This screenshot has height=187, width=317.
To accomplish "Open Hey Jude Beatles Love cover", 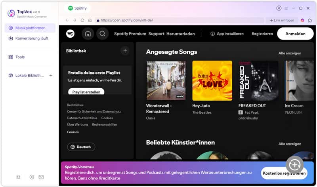I will coord(212,81).
